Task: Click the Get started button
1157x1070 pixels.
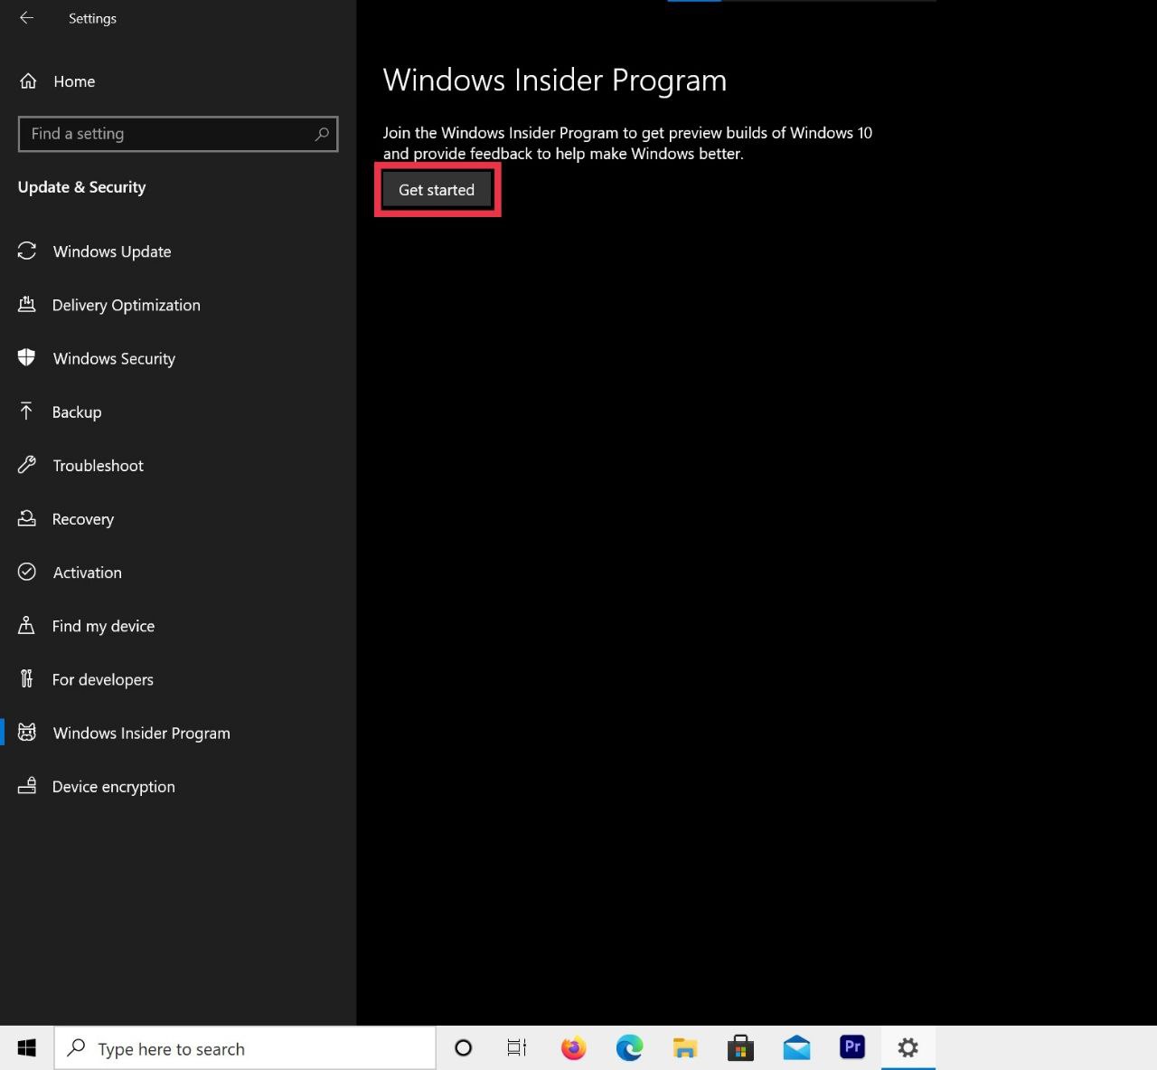Action: 437,190
